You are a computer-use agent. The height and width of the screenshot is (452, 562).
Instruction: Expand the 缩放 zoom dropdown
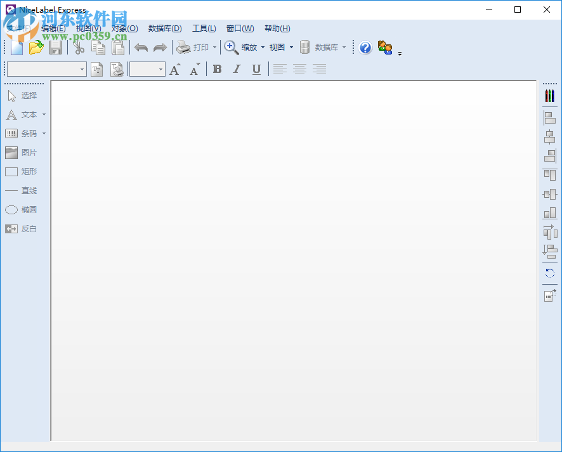263,47
